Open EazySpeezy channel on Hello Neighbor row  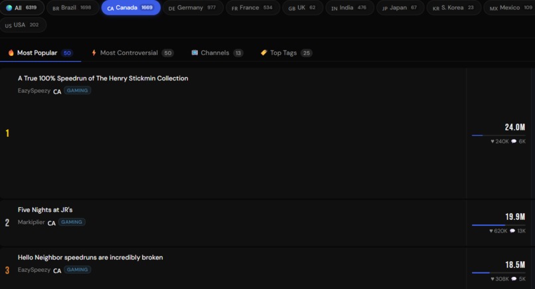click(x=34, y=270)
